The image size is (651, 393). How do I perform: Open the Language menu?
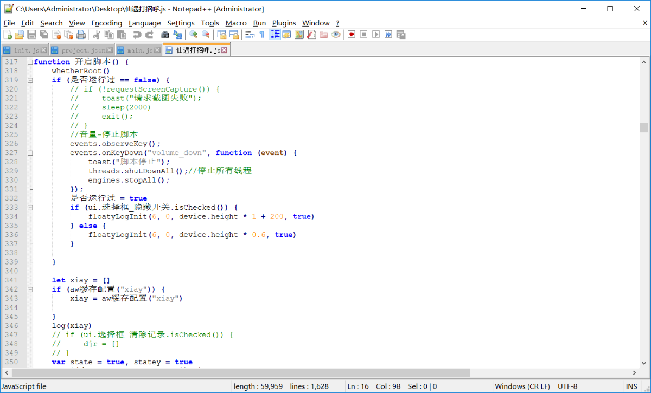click(144, 23)
